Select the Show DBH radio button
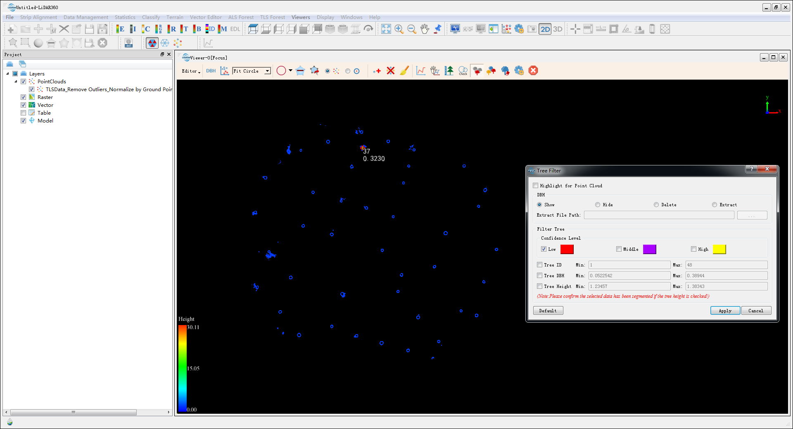 click(x=539, y=205)
